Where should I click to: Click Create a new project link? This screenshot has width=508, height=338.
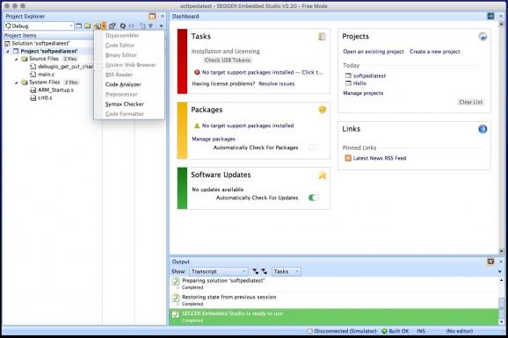(435, 52)
